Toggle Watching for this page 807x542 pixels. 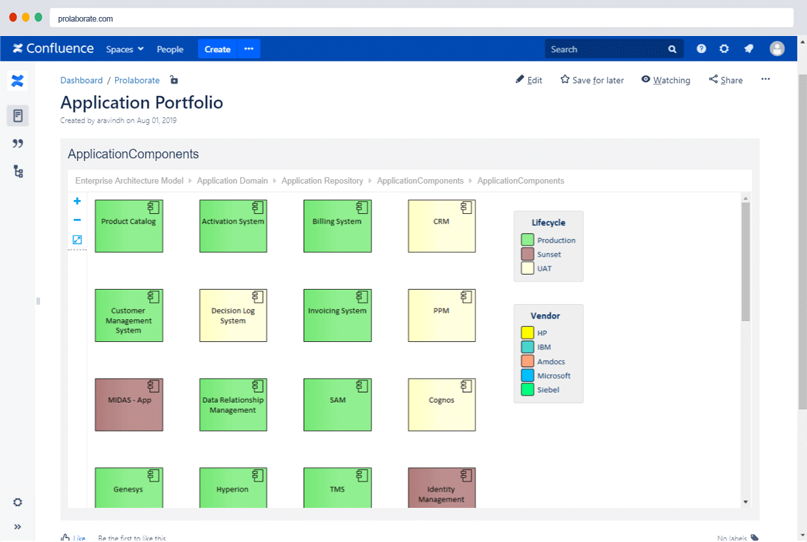(666, 80)
